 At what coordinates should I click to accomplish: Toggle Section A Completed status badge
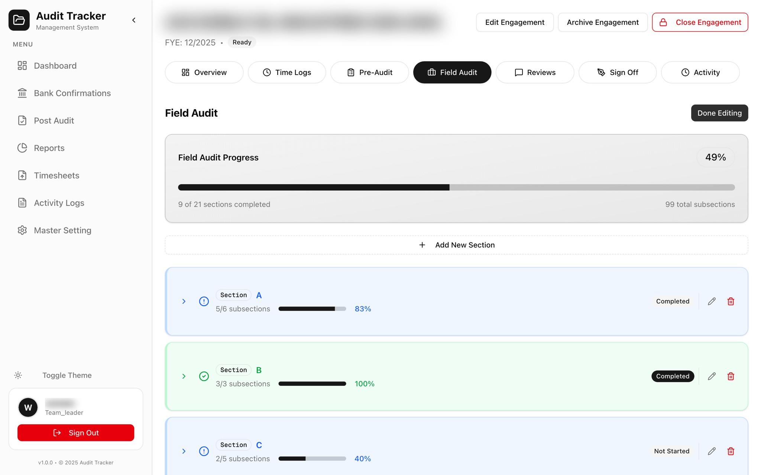click(x=673, y=301)
